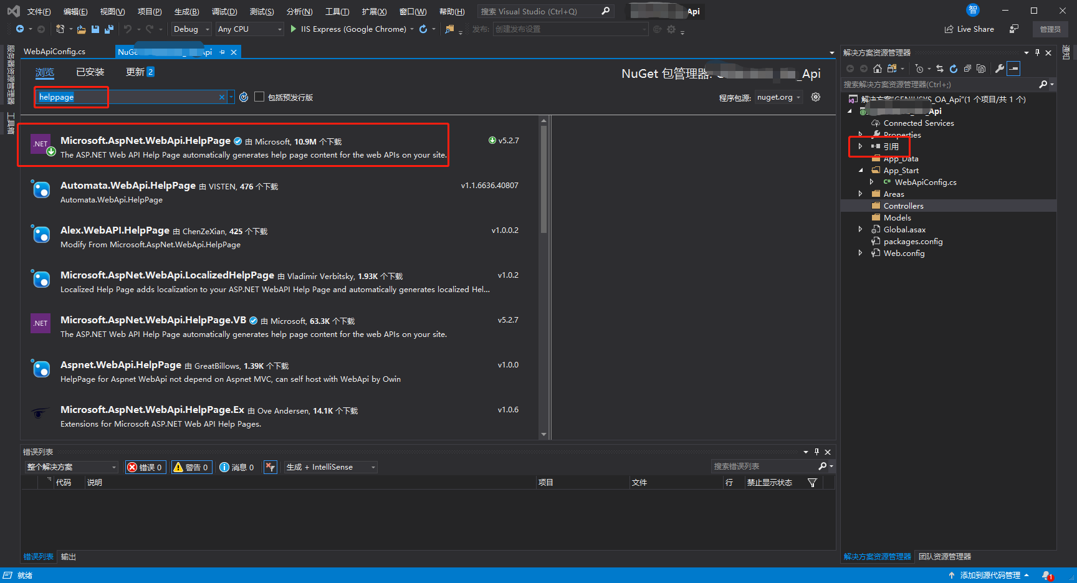Screen dimensions: 1077x583
Task: Open the error list scope dropdown
Action: coord(72,467)
